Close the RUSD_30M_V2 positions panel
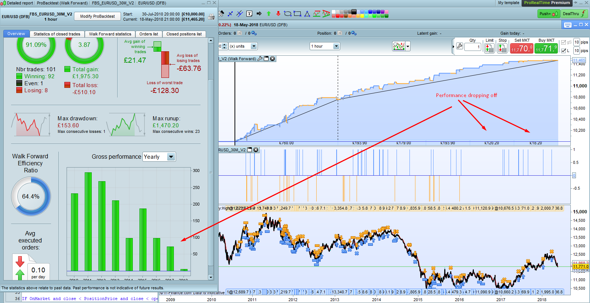The width and height of the screenshot is (590, 303). point(256,150)
